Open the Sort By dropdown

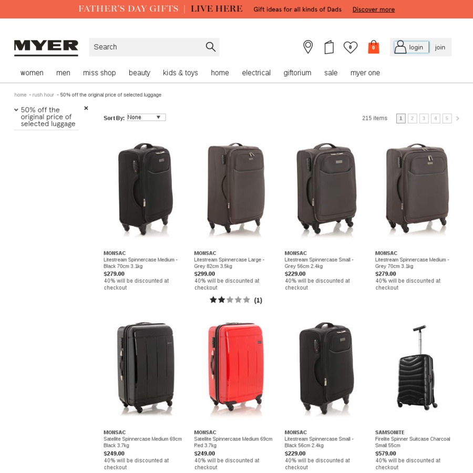(x=146, y=117)
